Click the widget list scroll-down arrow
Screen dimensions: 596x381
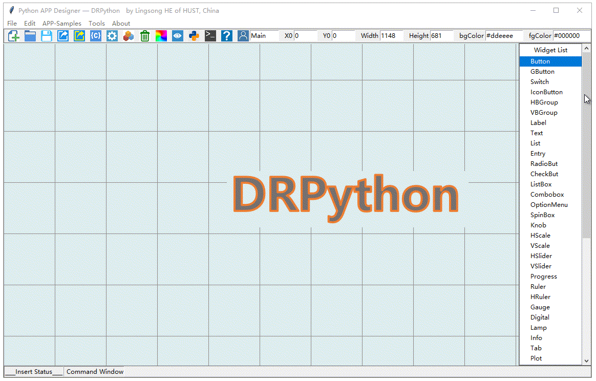pos(586,361)
